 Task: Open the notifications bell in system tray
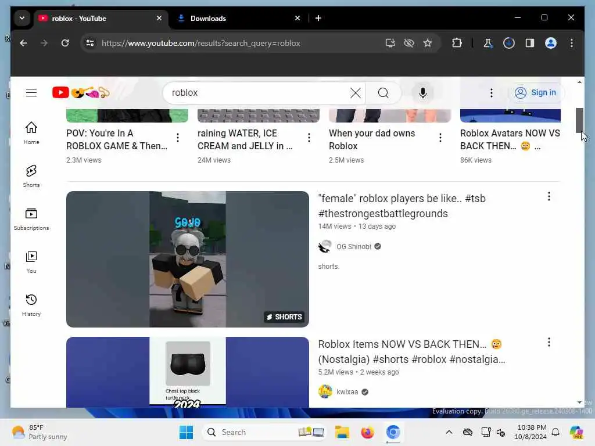pos(555,432)
